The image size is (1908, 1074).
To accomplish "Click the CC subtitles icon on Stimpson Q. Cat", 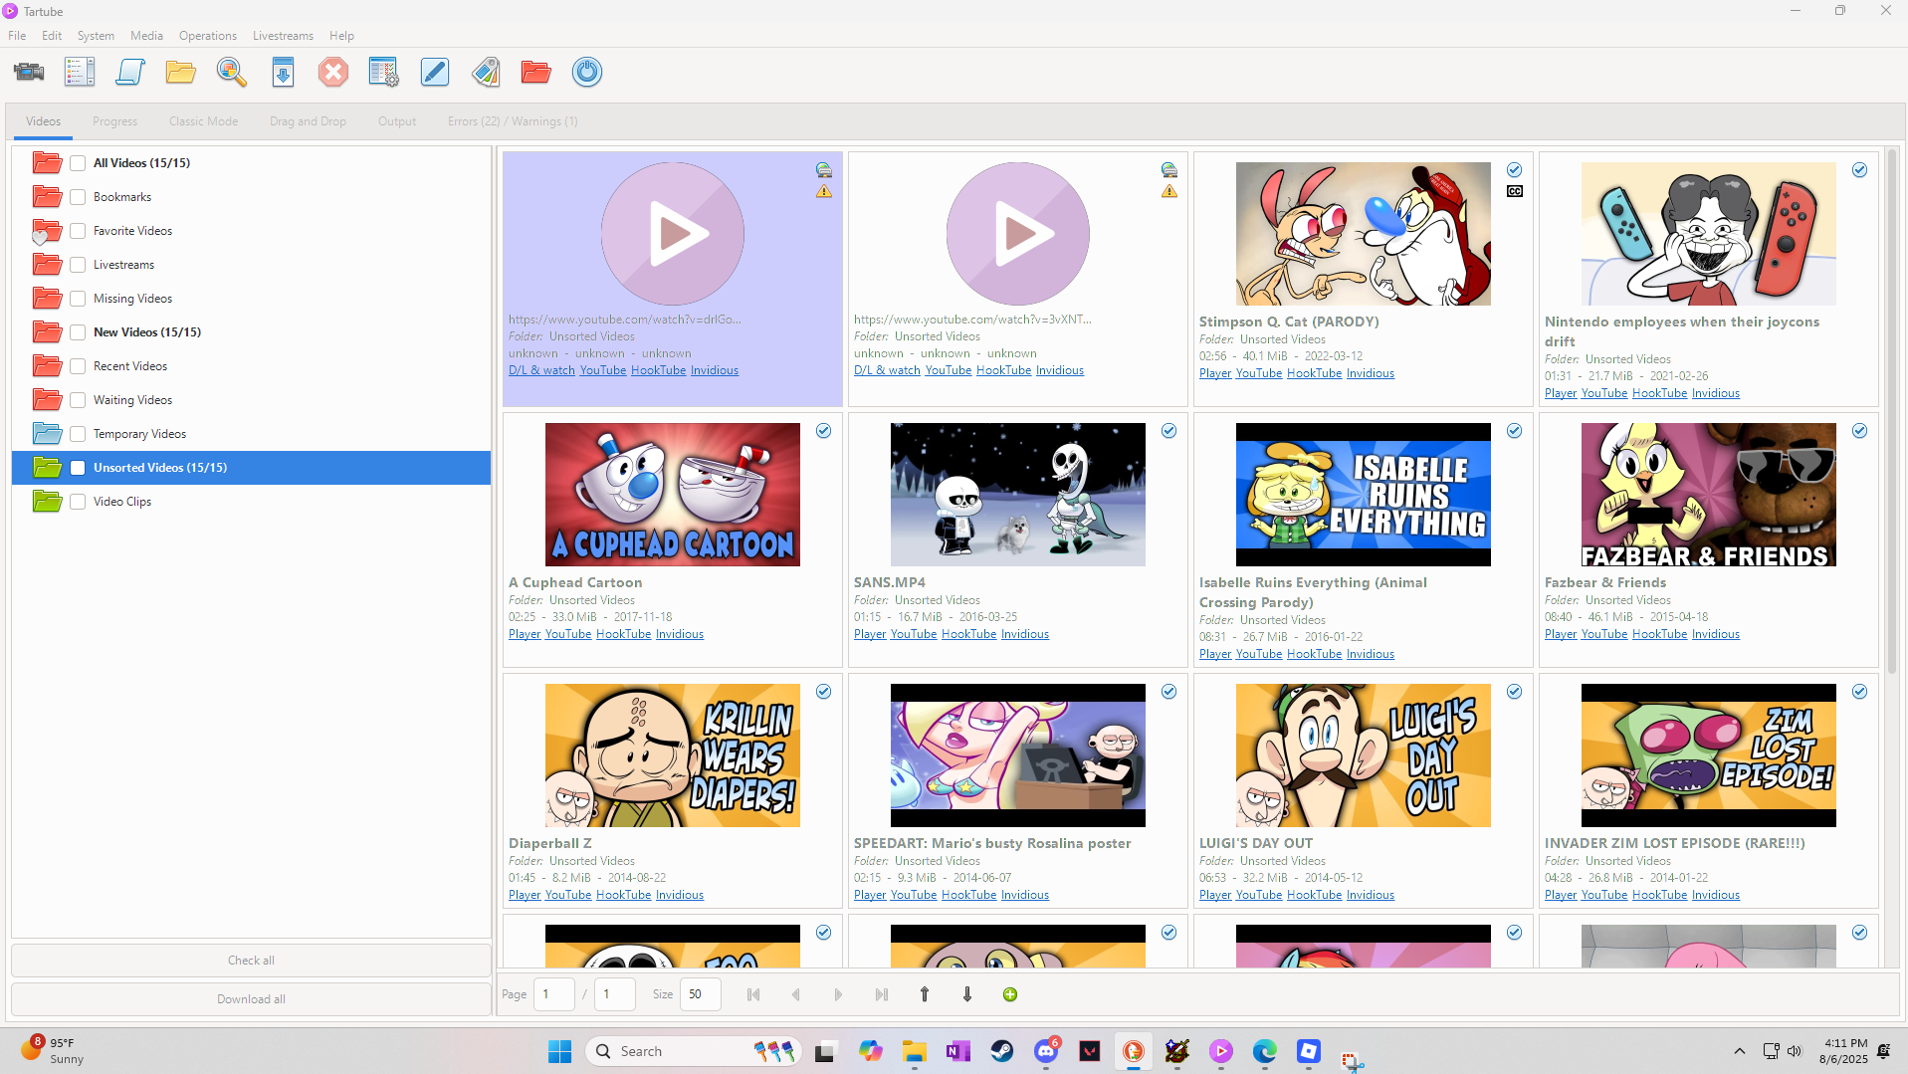I will click(x=1515, y=191).
